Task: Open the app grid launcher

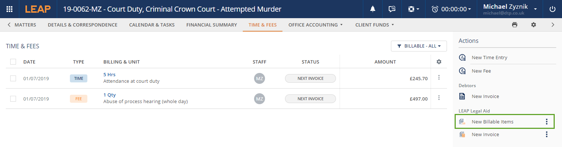Action: 10,9
